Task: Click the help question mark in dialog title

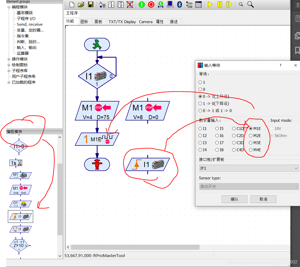Action: coord(281,65)
